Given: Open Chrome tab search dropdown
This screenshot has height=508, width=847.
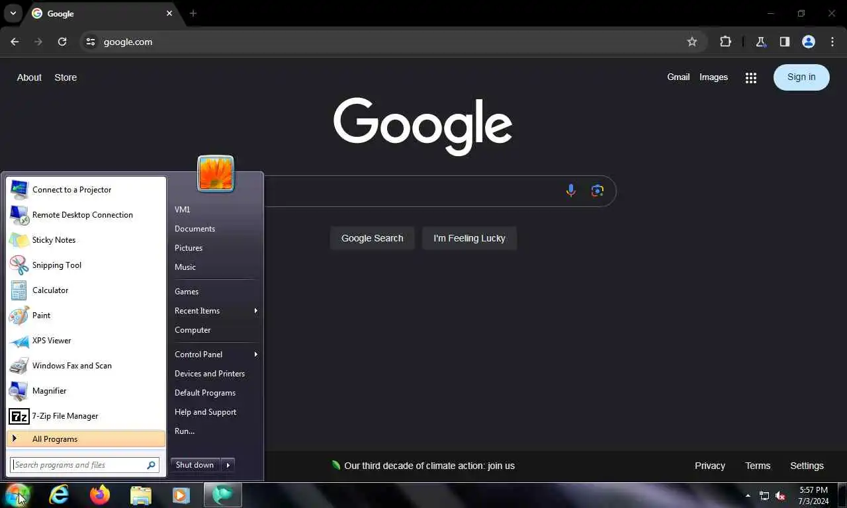Looking at the screenshot, I should pyautogui.click(x=13, y=13).
